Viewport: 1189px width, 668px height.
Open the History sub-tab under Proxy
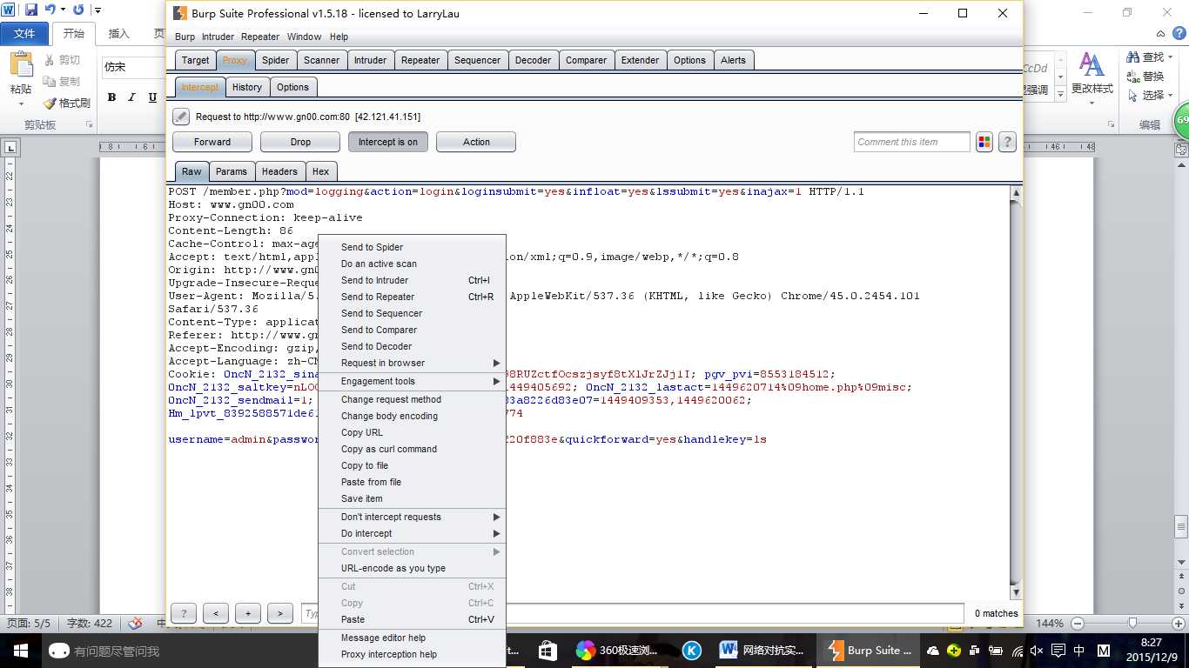coord(247,87)
